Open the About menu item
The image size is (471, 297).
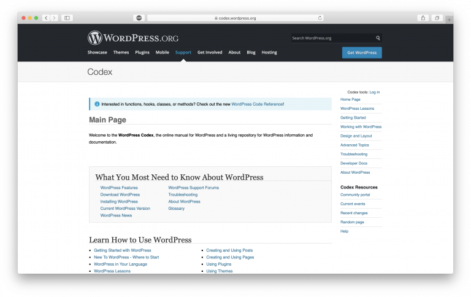[234, 52]
